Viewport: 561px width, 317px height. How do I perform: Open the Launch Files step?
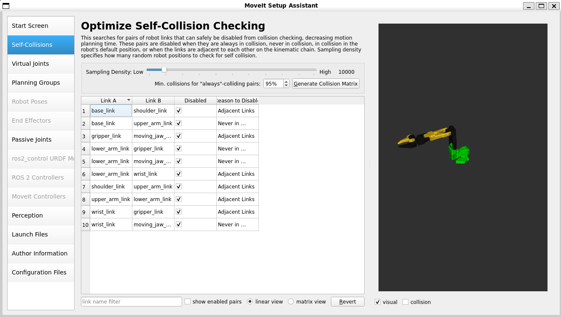click(41, 234)
